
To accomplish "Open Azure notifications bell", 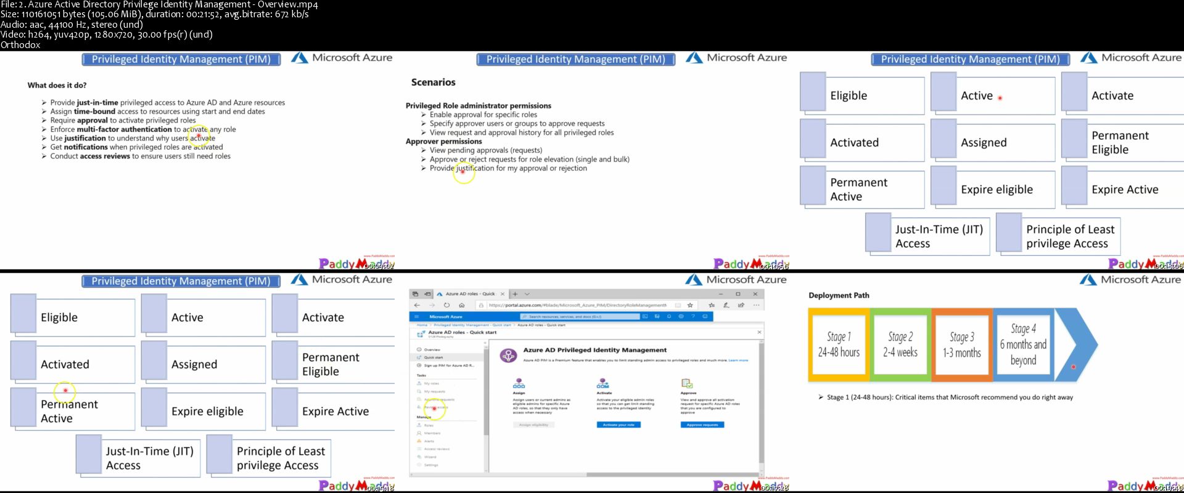I will click(669, 317).
